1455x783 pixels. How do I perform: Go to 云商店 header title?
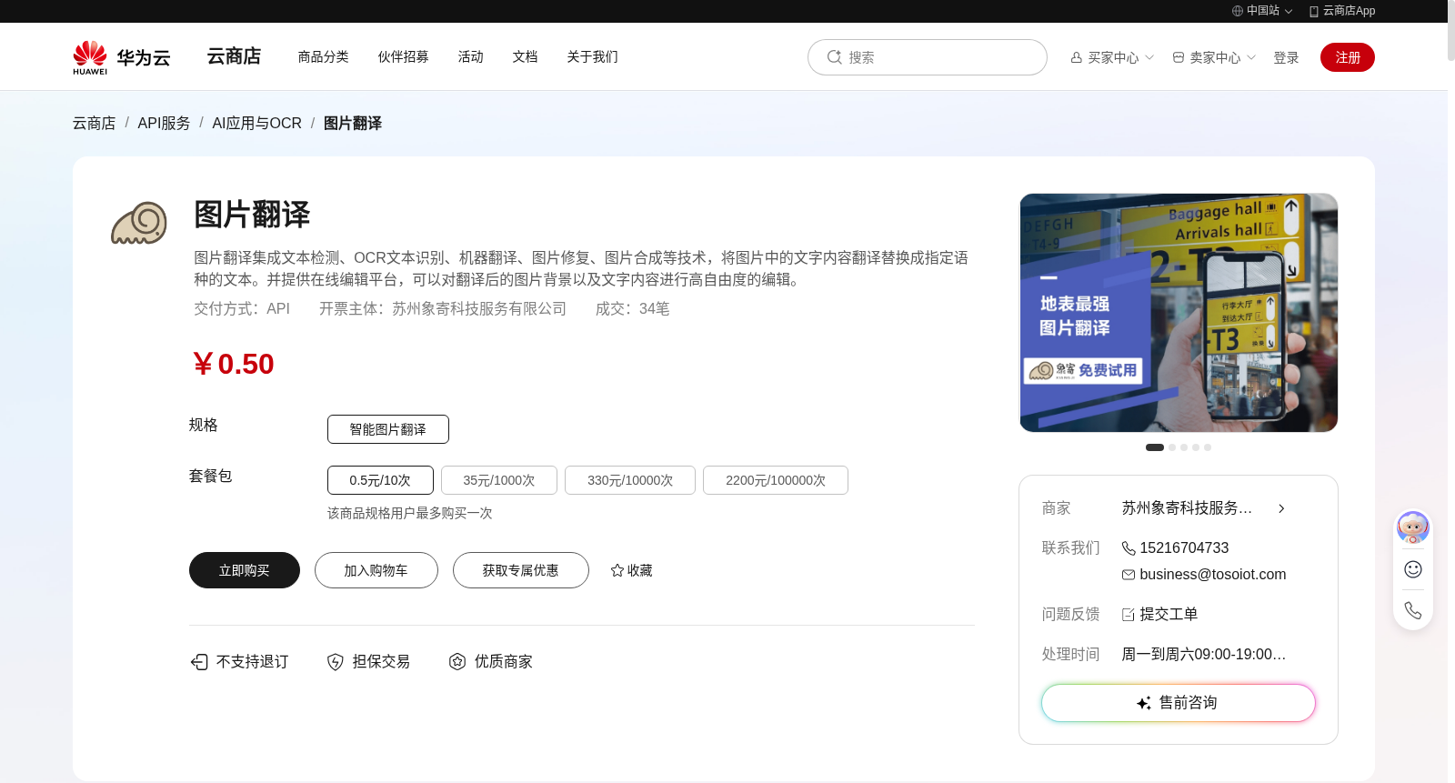click(x=234, y=56)
